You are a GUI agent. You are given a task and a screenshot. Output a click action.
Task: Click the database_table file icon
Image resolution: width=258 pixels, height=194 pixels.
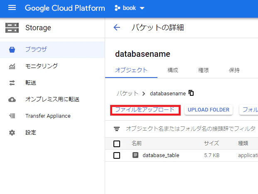pos(135,155)
